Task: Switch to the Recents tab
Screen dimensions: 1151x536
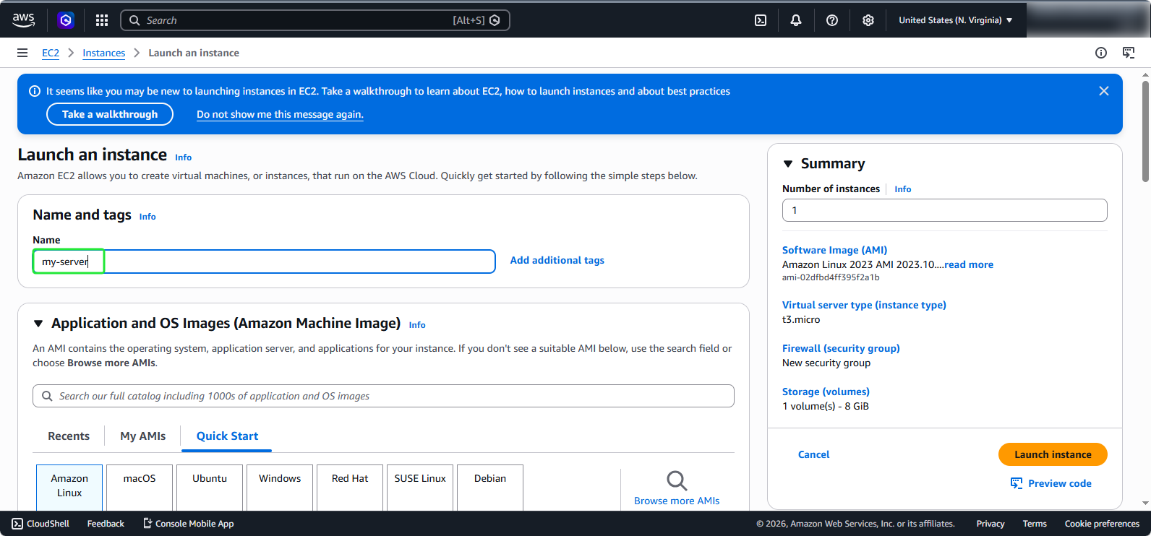Action: [x=69, y=436]
